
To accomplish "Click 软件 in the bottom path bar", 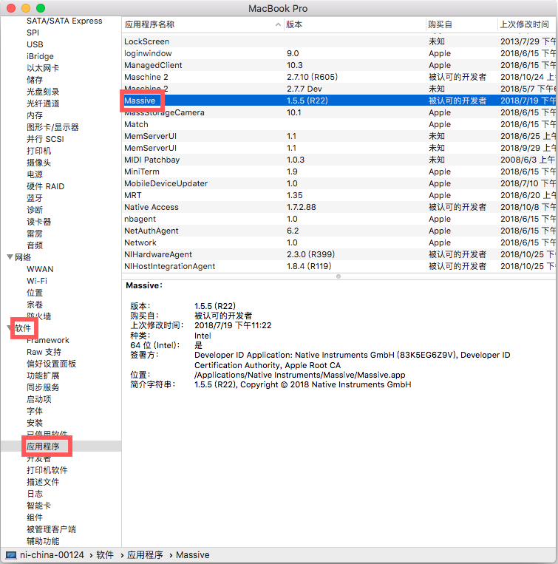I will point(105,555).
